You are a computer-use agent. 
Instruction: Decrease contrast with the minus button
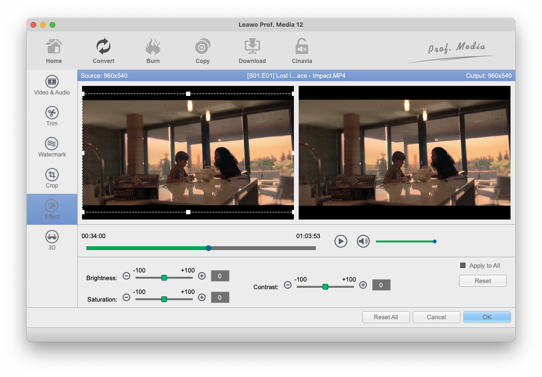pos(288,285)
